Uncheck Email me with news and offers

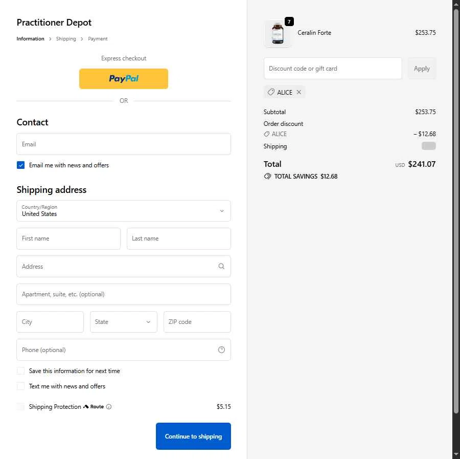(x=20, y=165)
